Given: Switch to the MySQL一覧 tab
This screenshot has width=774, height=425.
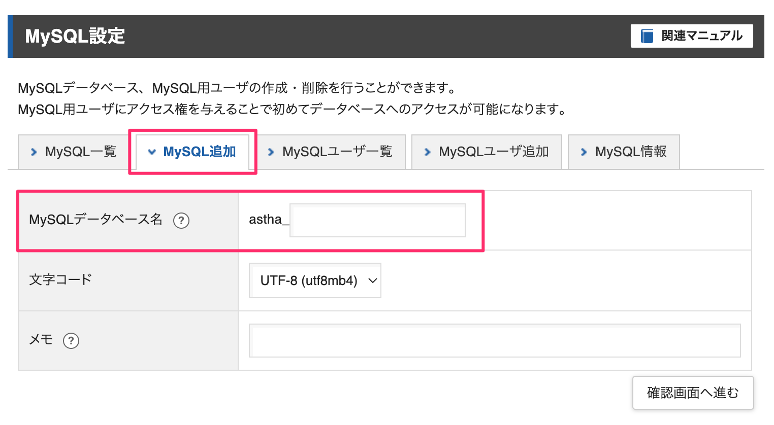Looking at the screenshot, I should click(74, 152).
